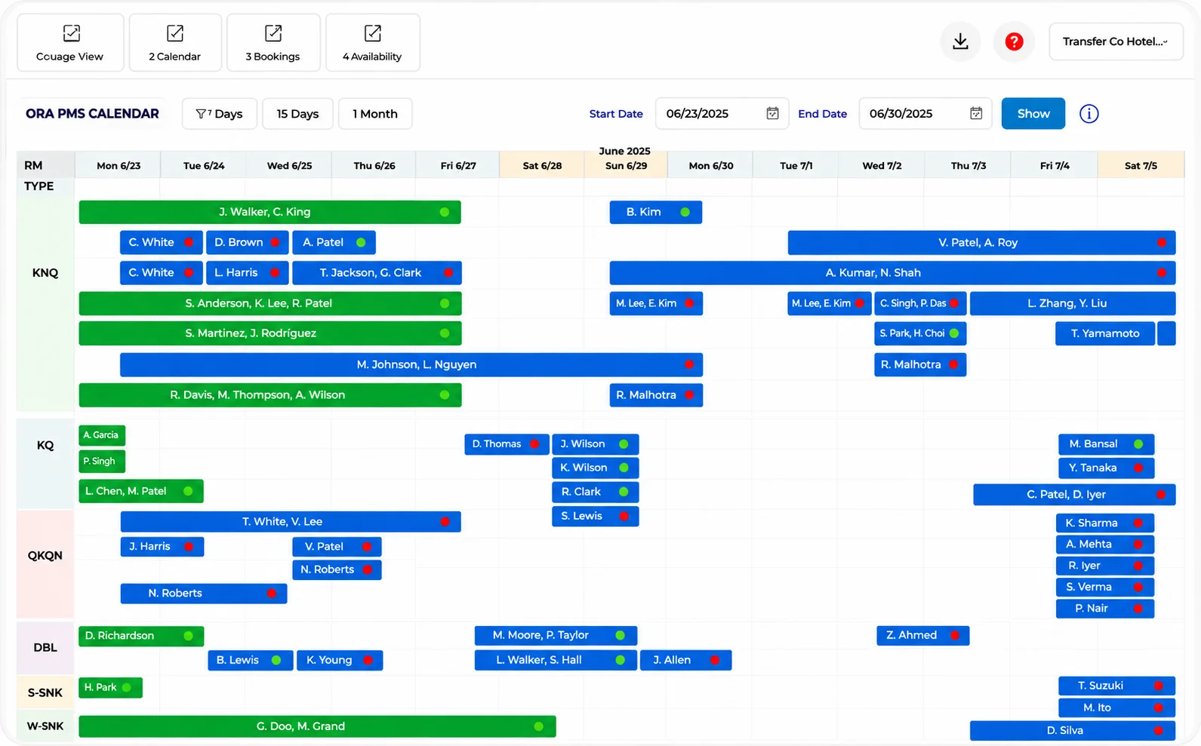
Task: Open S. Anderson, K. Lee, R. Patel booking
Action: (x=269, y=303)
